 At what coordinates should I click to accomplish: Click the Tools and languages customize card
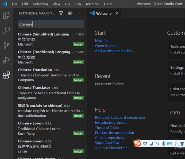(x=176, y=49)
